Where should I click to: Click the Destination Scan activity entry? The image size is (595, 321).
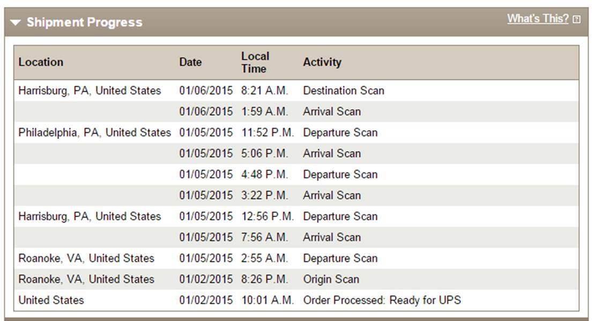point(344,91)
